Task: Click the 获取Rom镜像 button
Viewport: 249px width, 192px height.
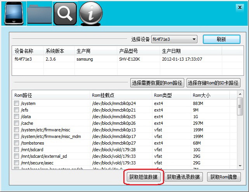Action: [x=224, y=177]
